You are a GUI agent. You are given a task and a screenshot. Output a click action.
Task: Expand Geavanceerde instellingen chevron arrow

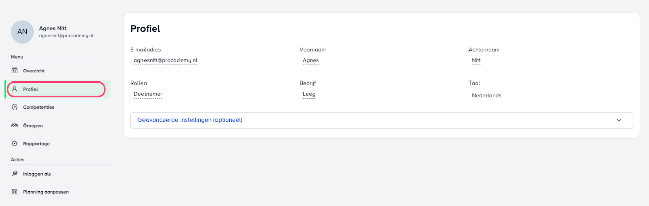click(x=619, y=120)
